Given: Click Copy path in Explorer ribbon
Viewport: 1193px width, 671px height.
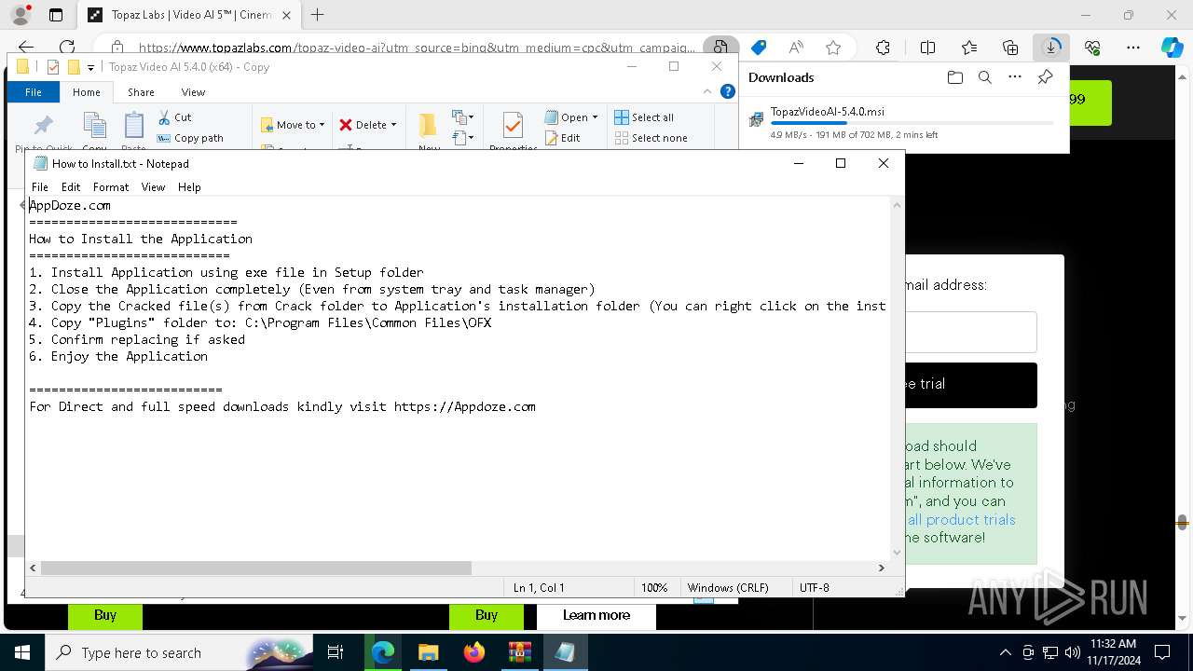Looking at the screenshot, I should (190, 138).
